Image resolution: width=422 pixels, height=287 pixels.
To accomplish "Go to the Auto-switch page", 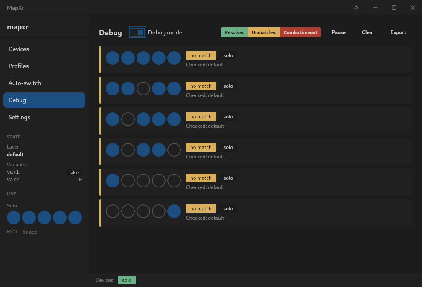I will tap(25, 83).
